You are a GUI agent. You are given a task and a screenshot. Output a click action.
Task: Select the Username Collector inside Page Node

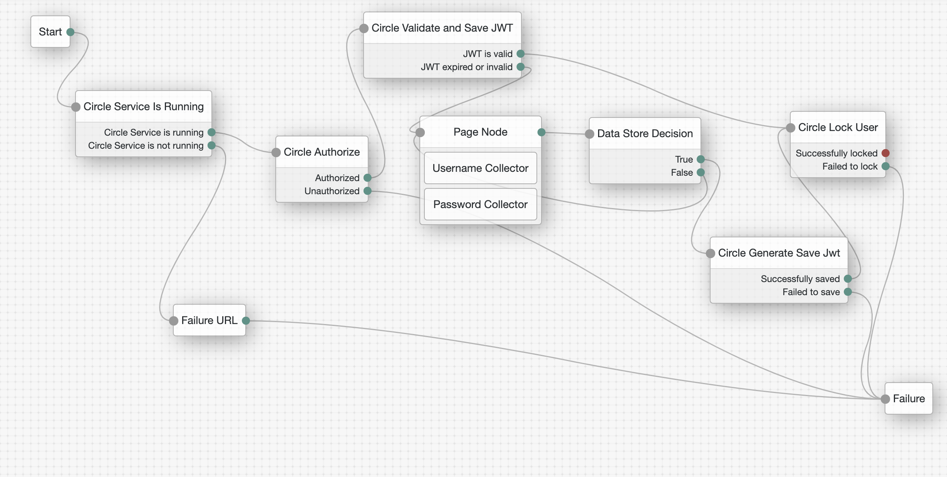pyautogui.click(x=480, y=168)
